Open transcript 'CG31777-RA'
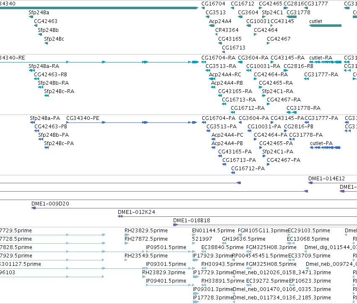 tap(321, 75)
